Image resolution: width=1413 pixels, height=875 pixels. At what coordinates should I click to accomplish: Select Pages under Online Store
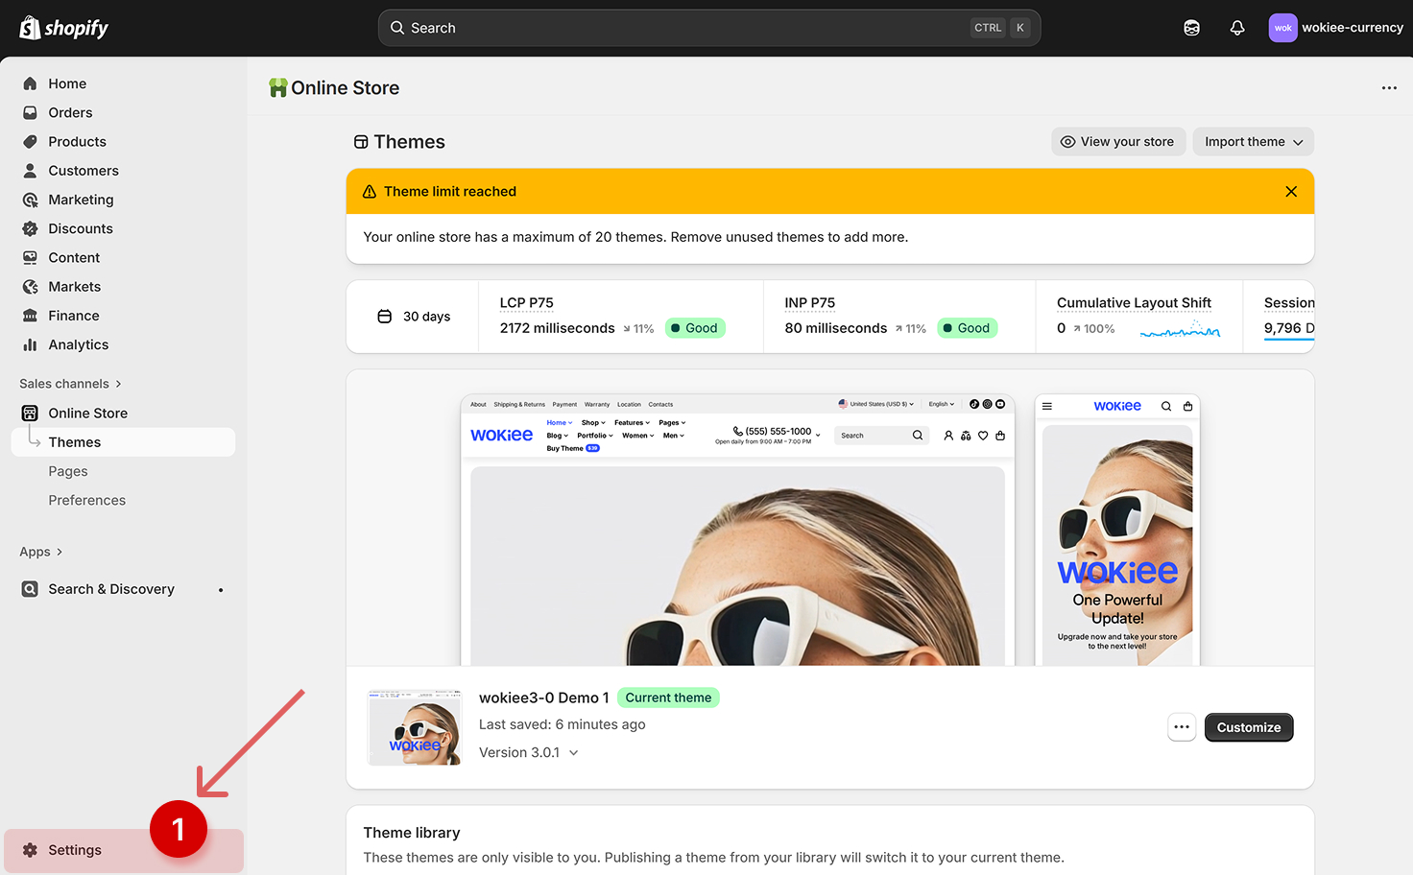pyautogui.click(x=68, y=471)
